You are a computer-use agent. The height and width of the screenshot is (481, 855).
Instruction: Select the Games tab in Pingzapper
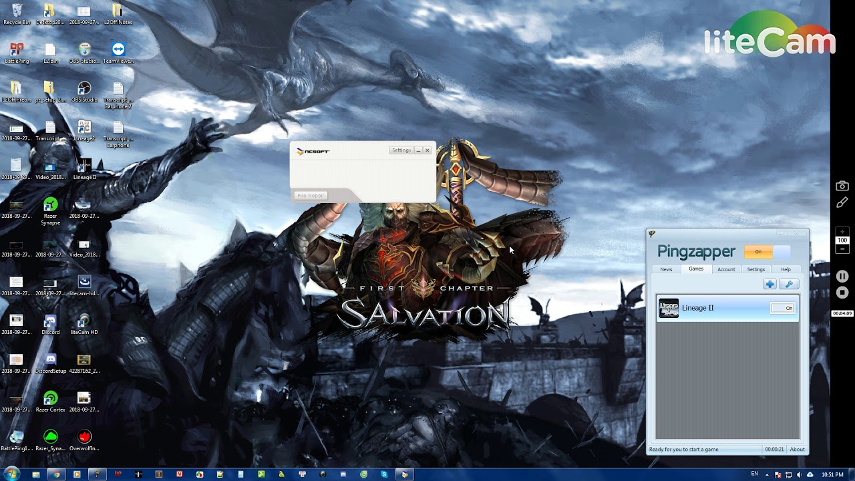click(696, 269)
